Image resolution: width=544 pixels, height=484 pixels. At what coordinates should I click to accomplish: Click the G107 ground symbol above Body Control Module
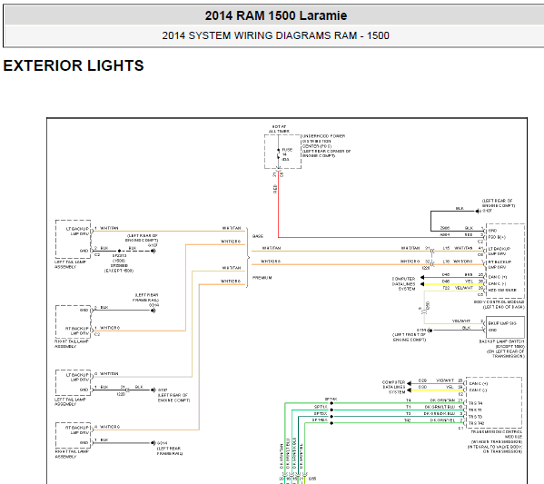tap(478, 211)
